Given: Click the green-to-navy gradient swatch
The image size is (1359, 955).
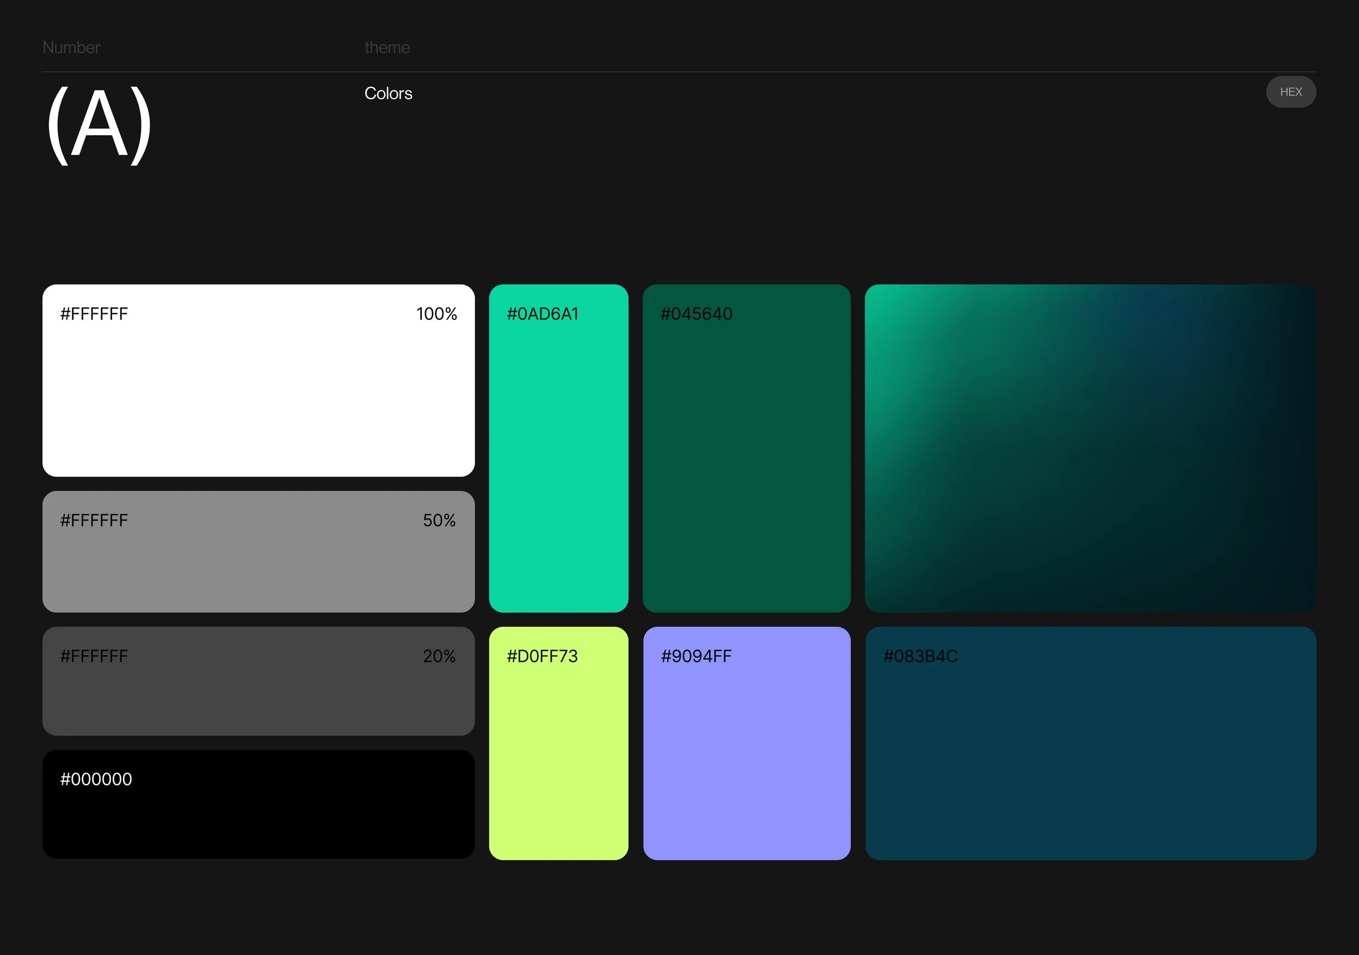Looking at the screenshot, I should click(1090, 448).
